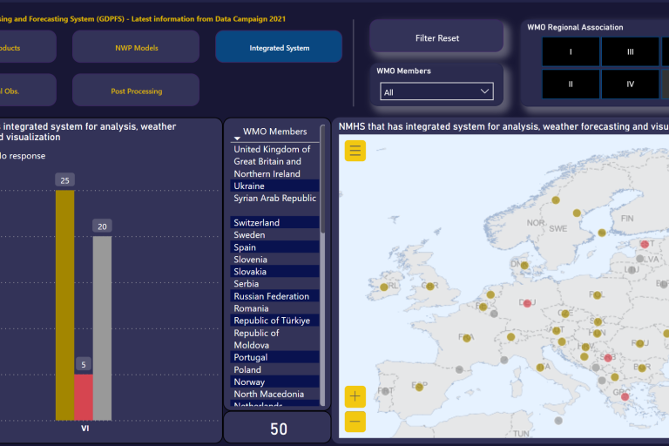Toggle Regional Association I filter
669x446 pixels.
(571, 51)
